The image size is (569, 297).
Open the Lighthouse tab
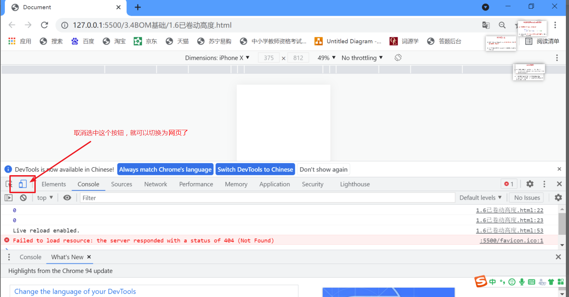click(x=355, y=184)
